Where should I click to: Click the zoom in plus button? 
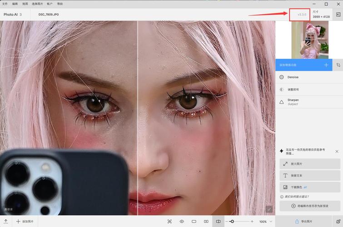[252, 222]
